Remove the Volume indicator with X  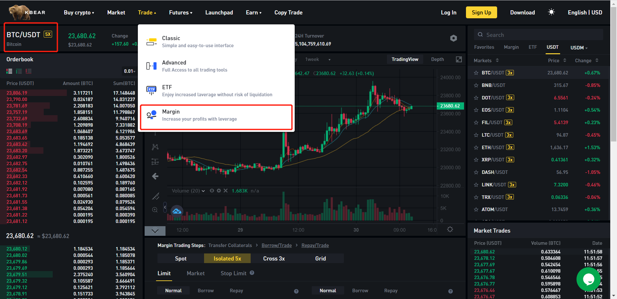coord(226,191)
